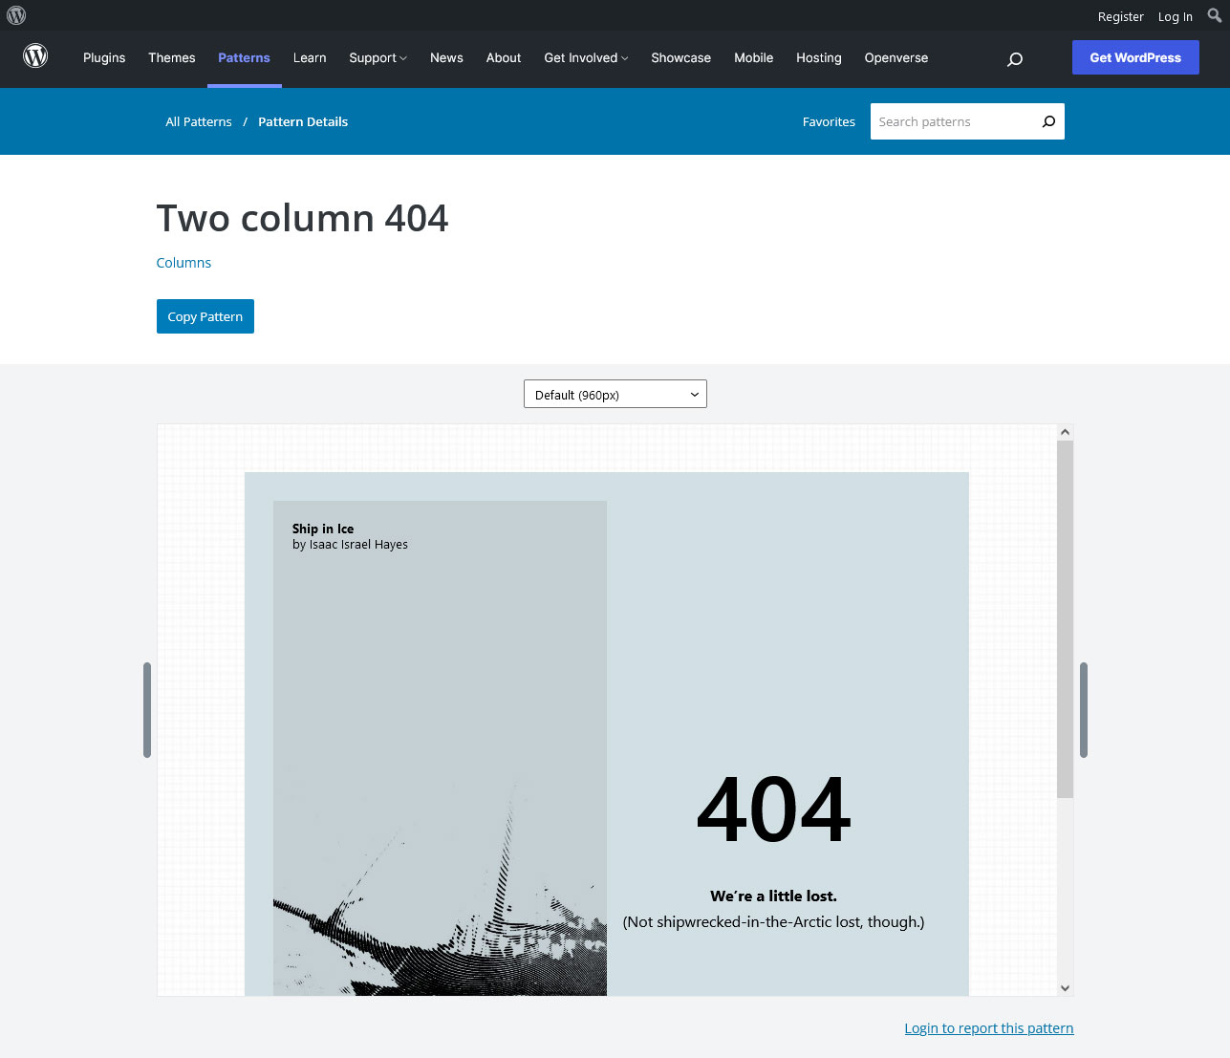Image resolution: width=1230 pixels, height=1058 pixels.
Task: Click the left preview resize handle
Action: 147,710
